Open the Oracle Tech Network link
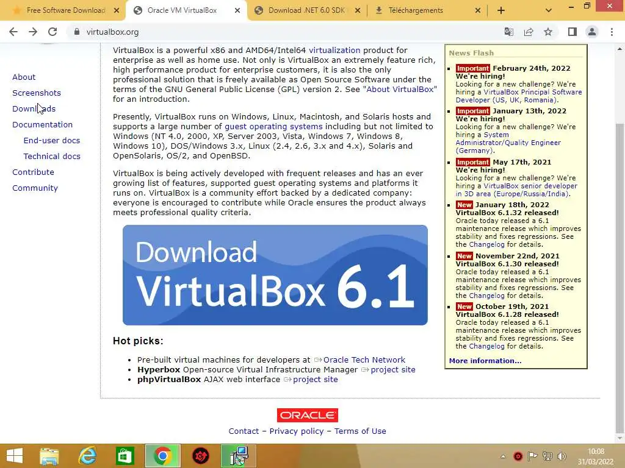The width and height of the screenshot is (625, 468). click(x=364, y=360)
